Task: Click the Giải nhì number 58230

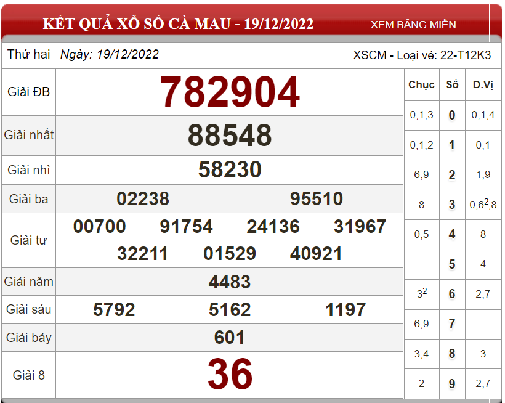Action: click(x=230, y=169)
